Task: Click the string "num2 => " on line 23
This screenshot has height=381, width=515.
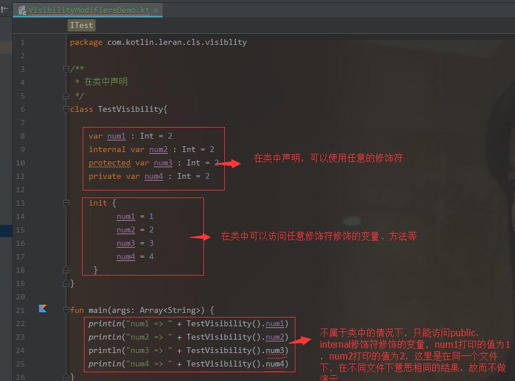Action: tap(149, 337)
